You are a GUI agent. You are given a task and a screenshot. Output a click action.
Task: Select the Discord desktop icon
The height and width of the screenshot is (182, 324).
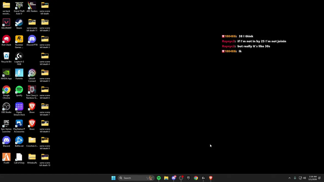click(x=6, y=142)
